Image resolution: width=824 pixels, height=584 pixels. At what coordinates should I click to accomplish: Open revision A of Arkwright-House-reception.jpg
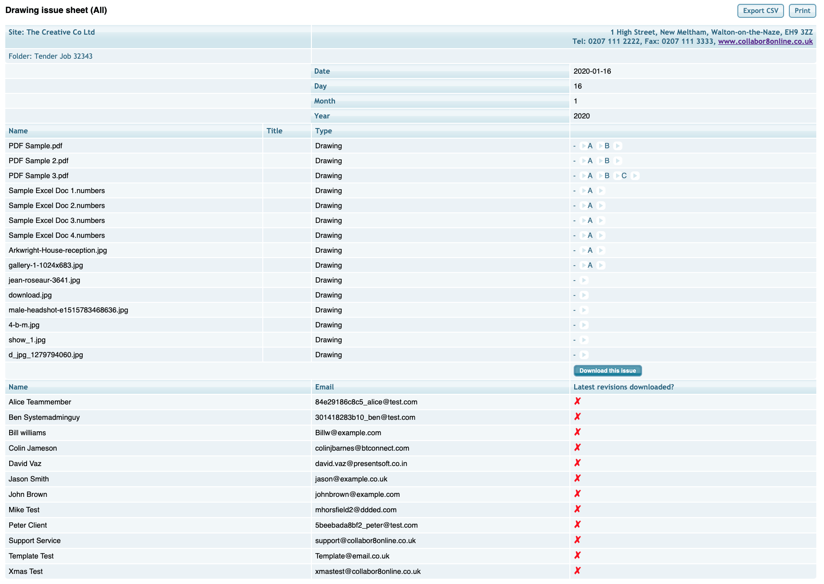[x=590, y=250]
